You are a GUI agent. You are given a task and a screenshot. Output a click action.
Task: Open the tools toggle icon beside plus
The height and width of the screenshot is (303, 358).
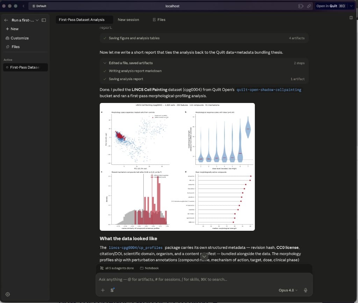[112, 290]
